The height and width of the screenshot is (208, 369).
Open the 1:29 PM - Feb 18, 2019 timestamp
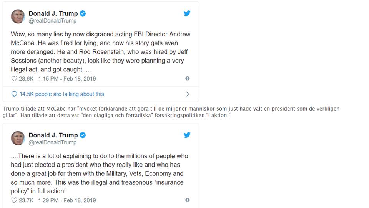click(67, 200)
